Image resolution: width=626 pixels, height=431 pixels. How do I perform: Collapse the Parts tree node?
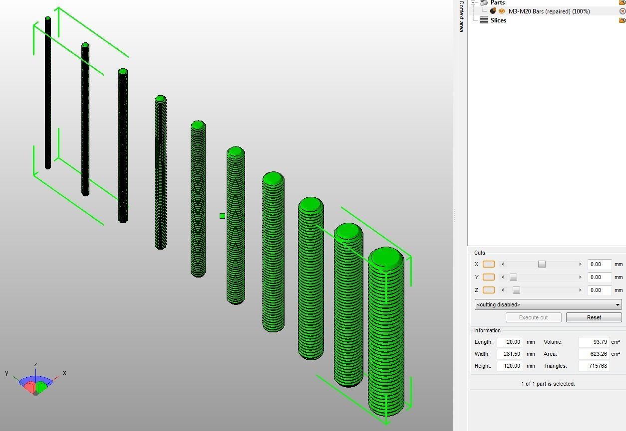pyautogui.click(x=473, y=2)
